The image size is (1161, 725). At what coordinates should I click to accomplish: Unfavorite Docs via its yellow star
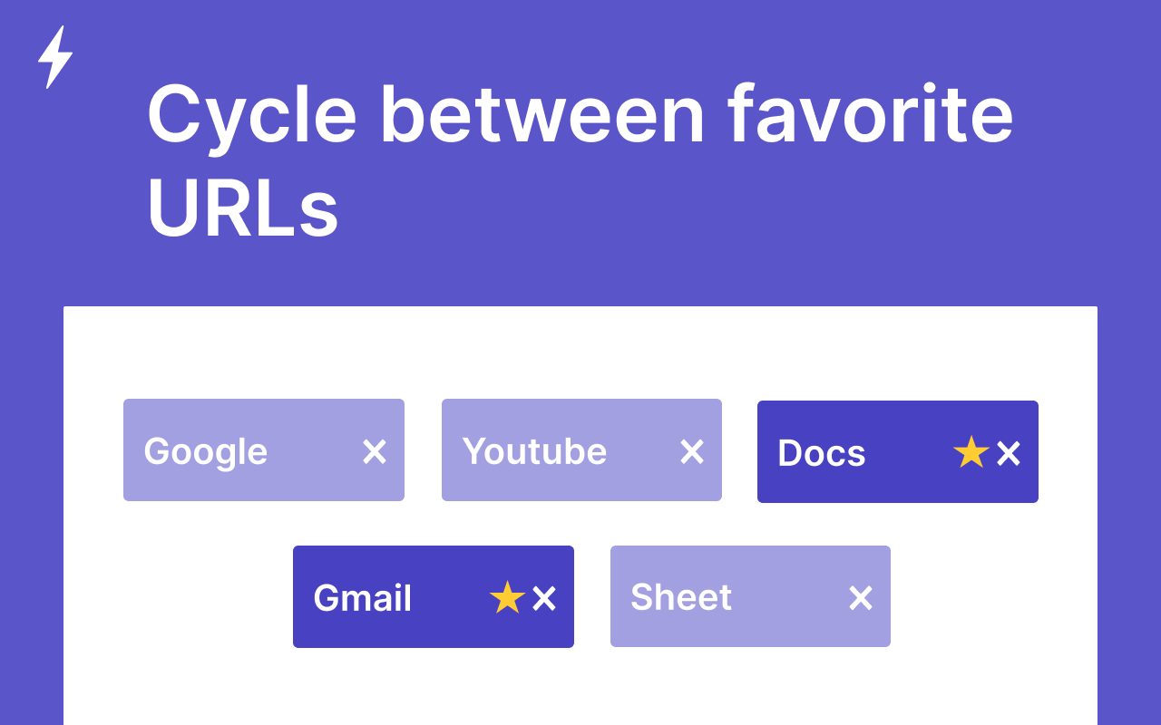(x=971, y=452)
